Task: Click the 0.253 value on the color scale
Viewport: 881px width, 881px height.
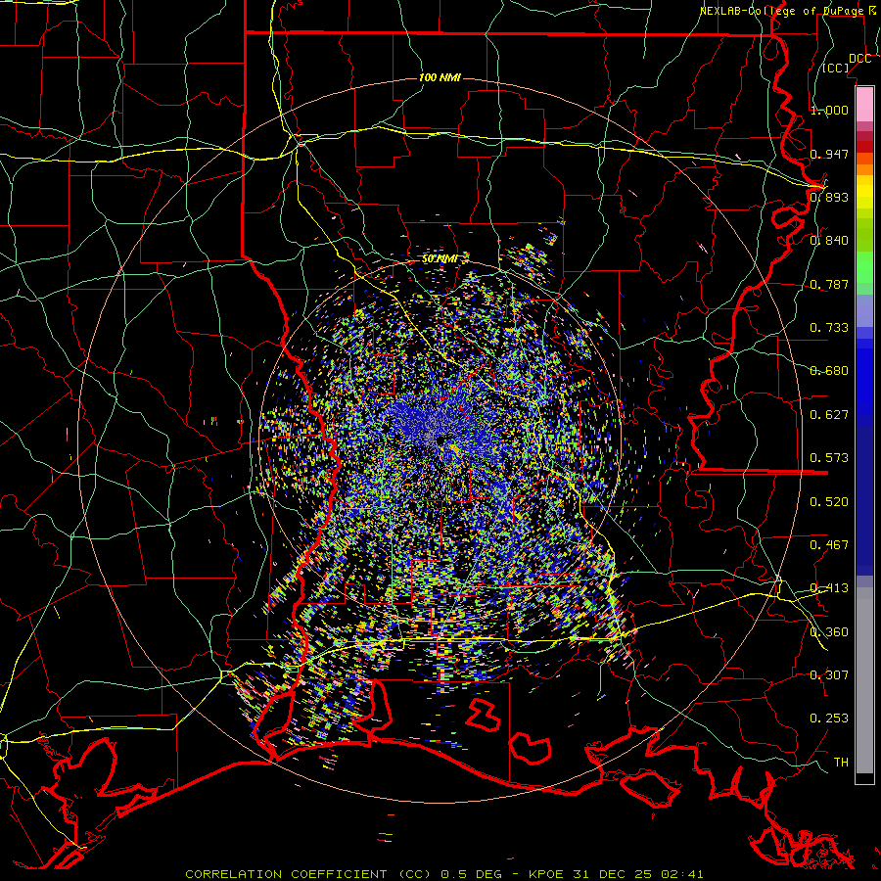Action: pos(829,719)
